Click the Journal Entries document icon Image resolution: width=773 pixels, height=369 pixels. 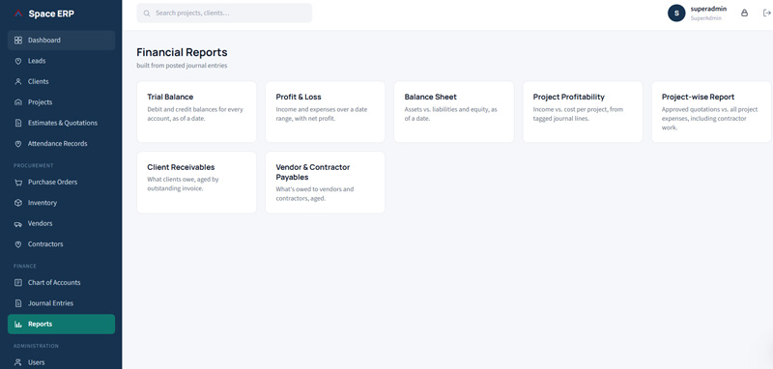click(x=18, y=303)
